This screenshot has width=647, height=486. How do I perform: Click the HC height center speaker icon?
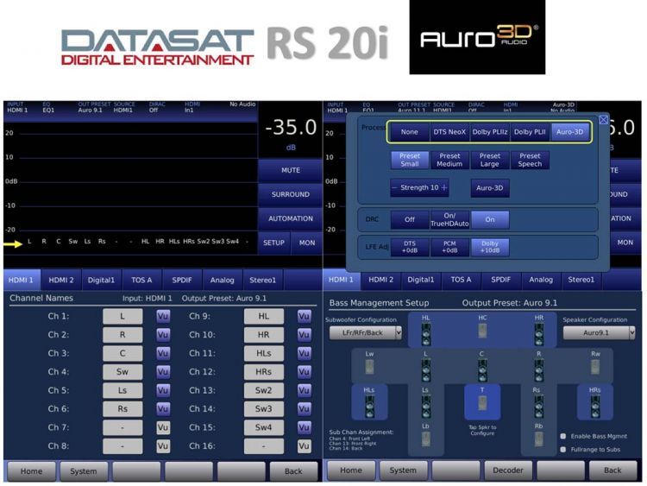482,331
